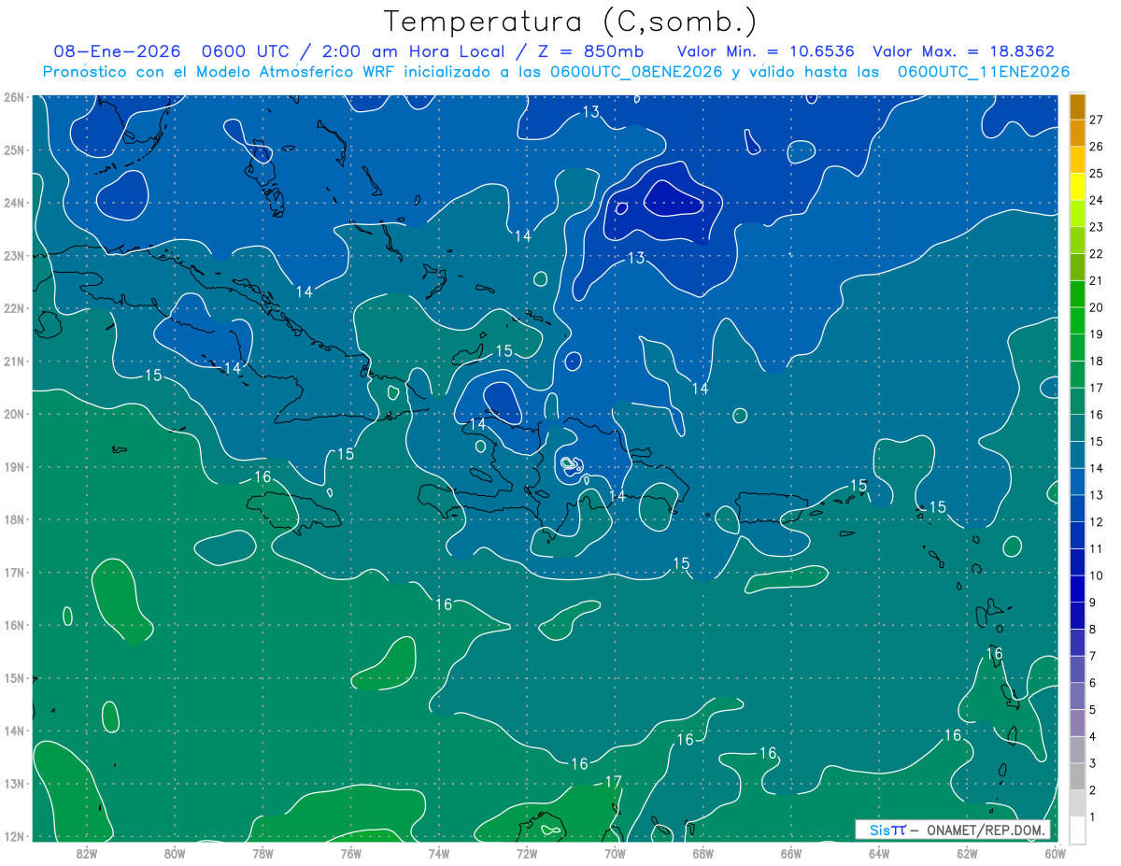Click the 12N latitude label
The height and width of the screenshot is (866, 1121).
click(x=13, y=836)
